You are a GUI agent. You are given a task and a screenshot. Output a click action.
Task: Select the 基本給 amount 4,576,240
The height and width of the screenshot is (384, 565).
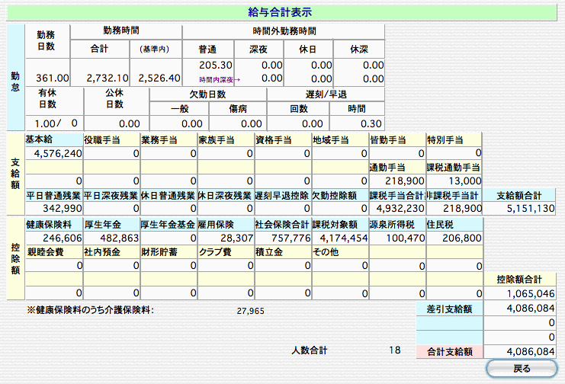[x=53, y=153]
